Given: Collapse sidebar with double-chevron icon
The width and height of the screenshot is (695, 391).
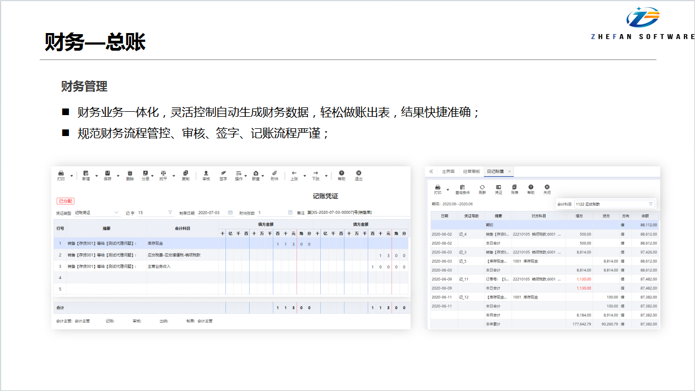Looking at the screenshot, I should tap(431, 171).
